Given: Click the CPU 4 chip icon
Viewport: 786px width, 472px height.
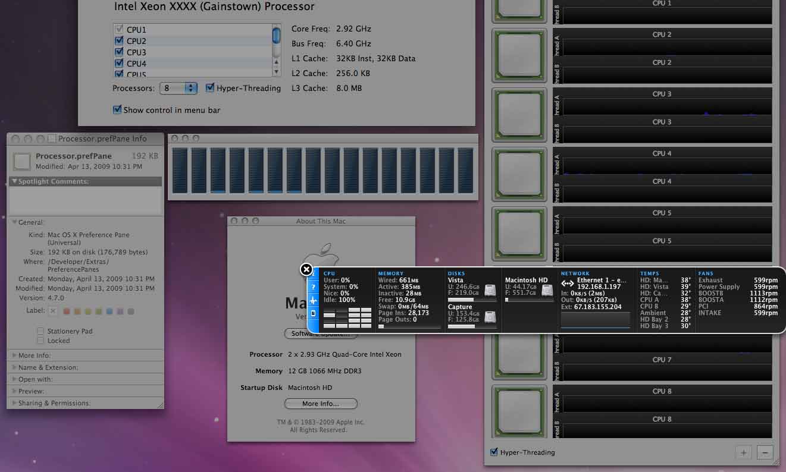Looking at the screenshot, I should 518,174.
